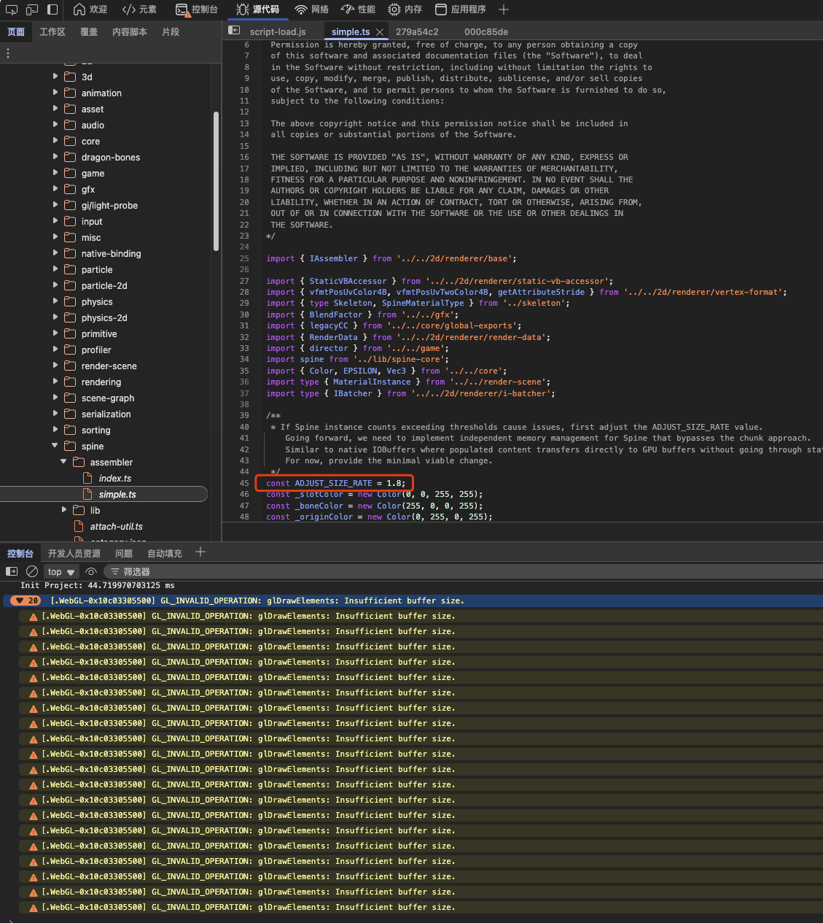Screen dimensions: 823x923
Task: Select the profiler folder row
Action: (106, 349)
